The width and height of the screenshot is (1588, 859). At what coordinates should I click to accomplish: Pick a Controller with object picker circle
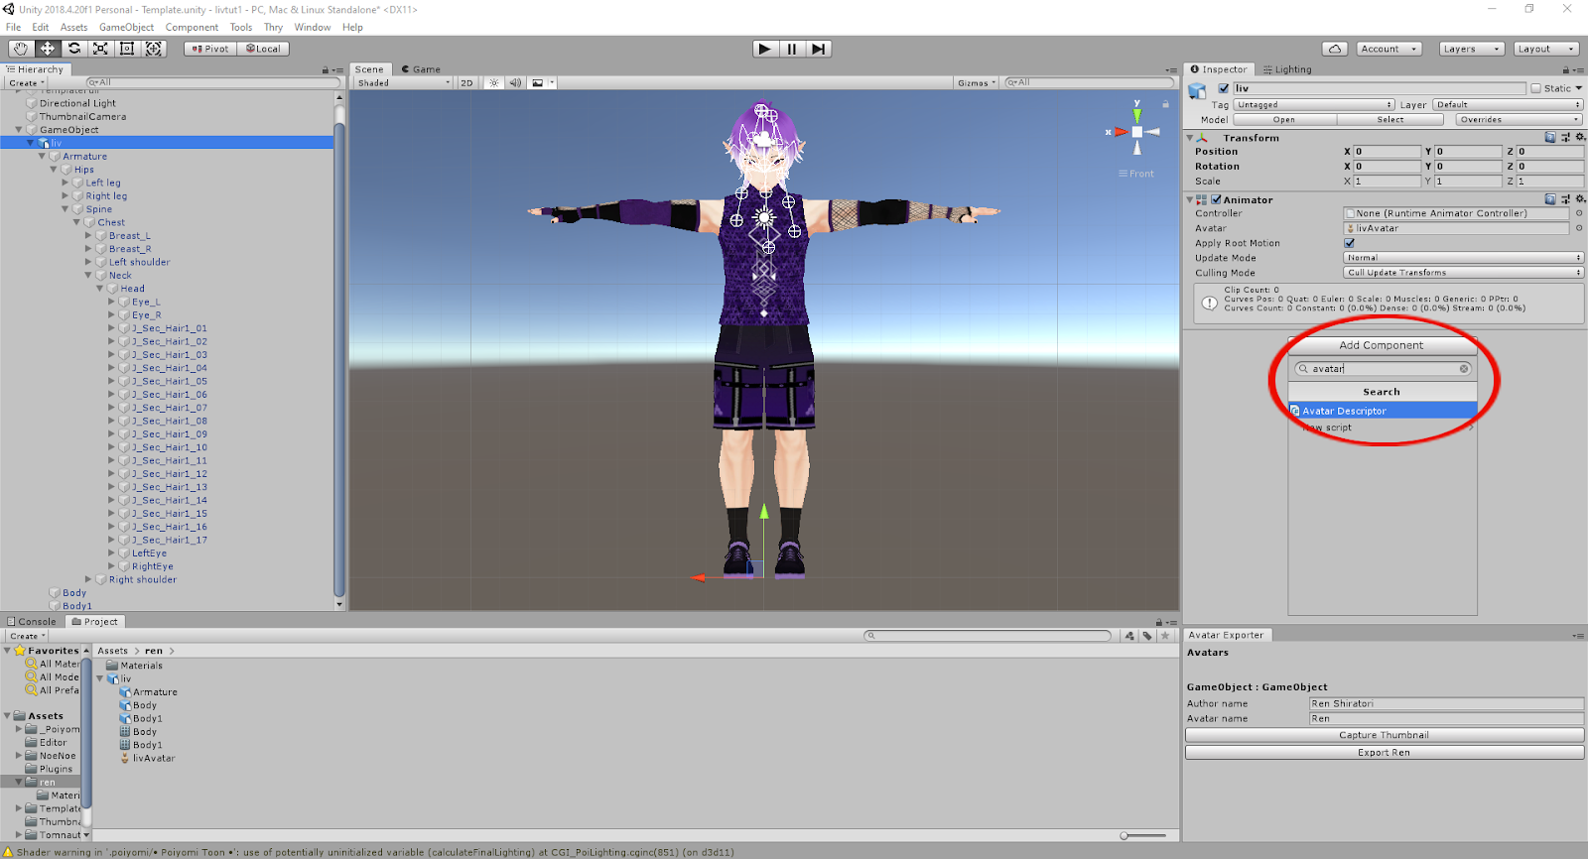[x=1579, y=213]
